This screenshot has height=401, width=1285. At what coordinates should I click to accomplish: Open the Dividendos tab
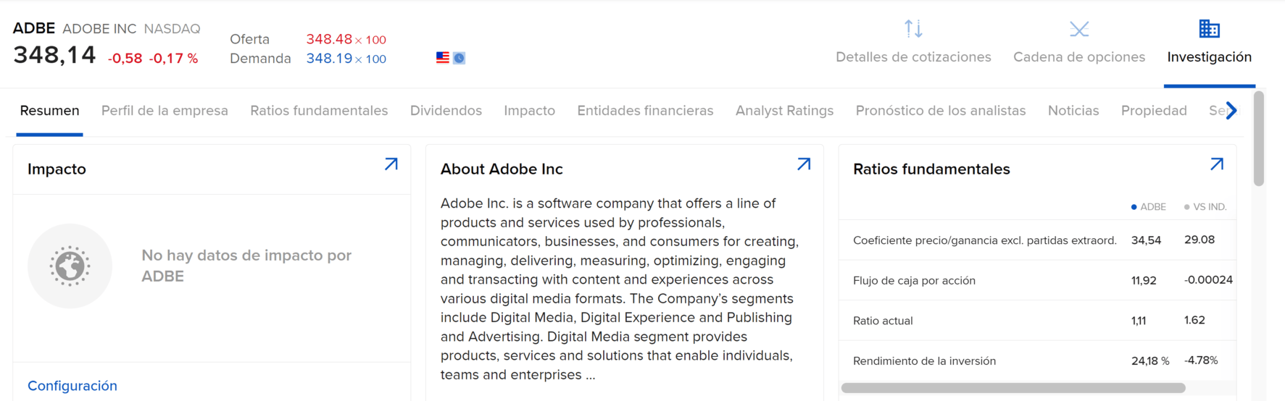tap(446, 111)
